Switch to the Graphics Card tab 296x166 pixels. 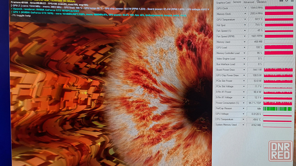pyautogui.click(x=223, y=2)
